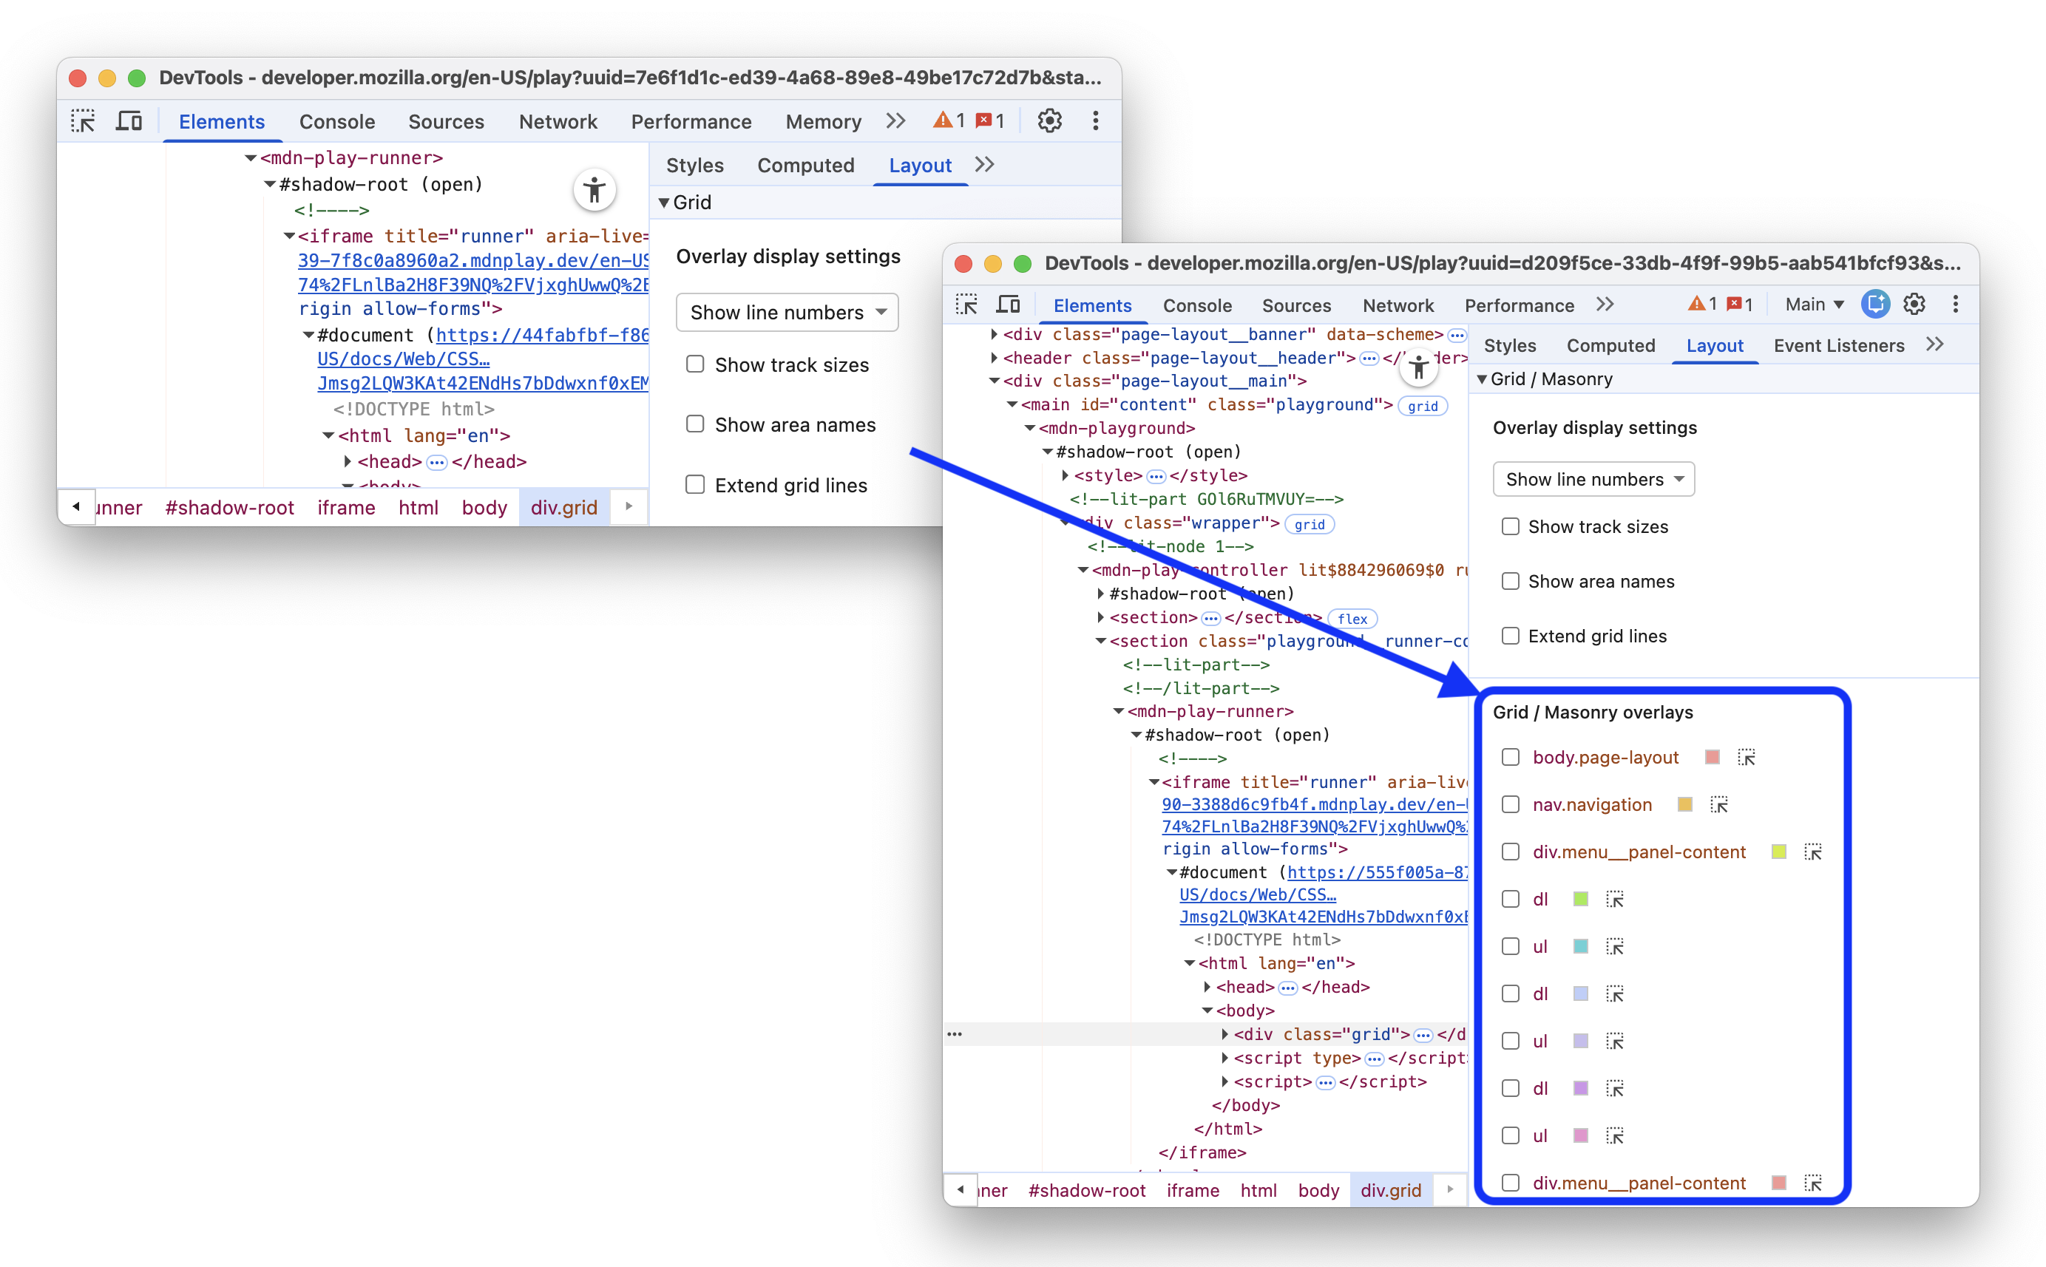This screenshot has height=1267, width=2046.
Task: Enable Show track sizes
Action: click(x=1511, y=526)
